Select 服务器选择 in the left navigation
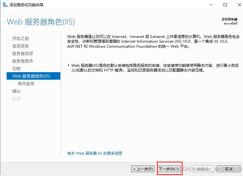The image size is (243, 176). pos(22,54)
